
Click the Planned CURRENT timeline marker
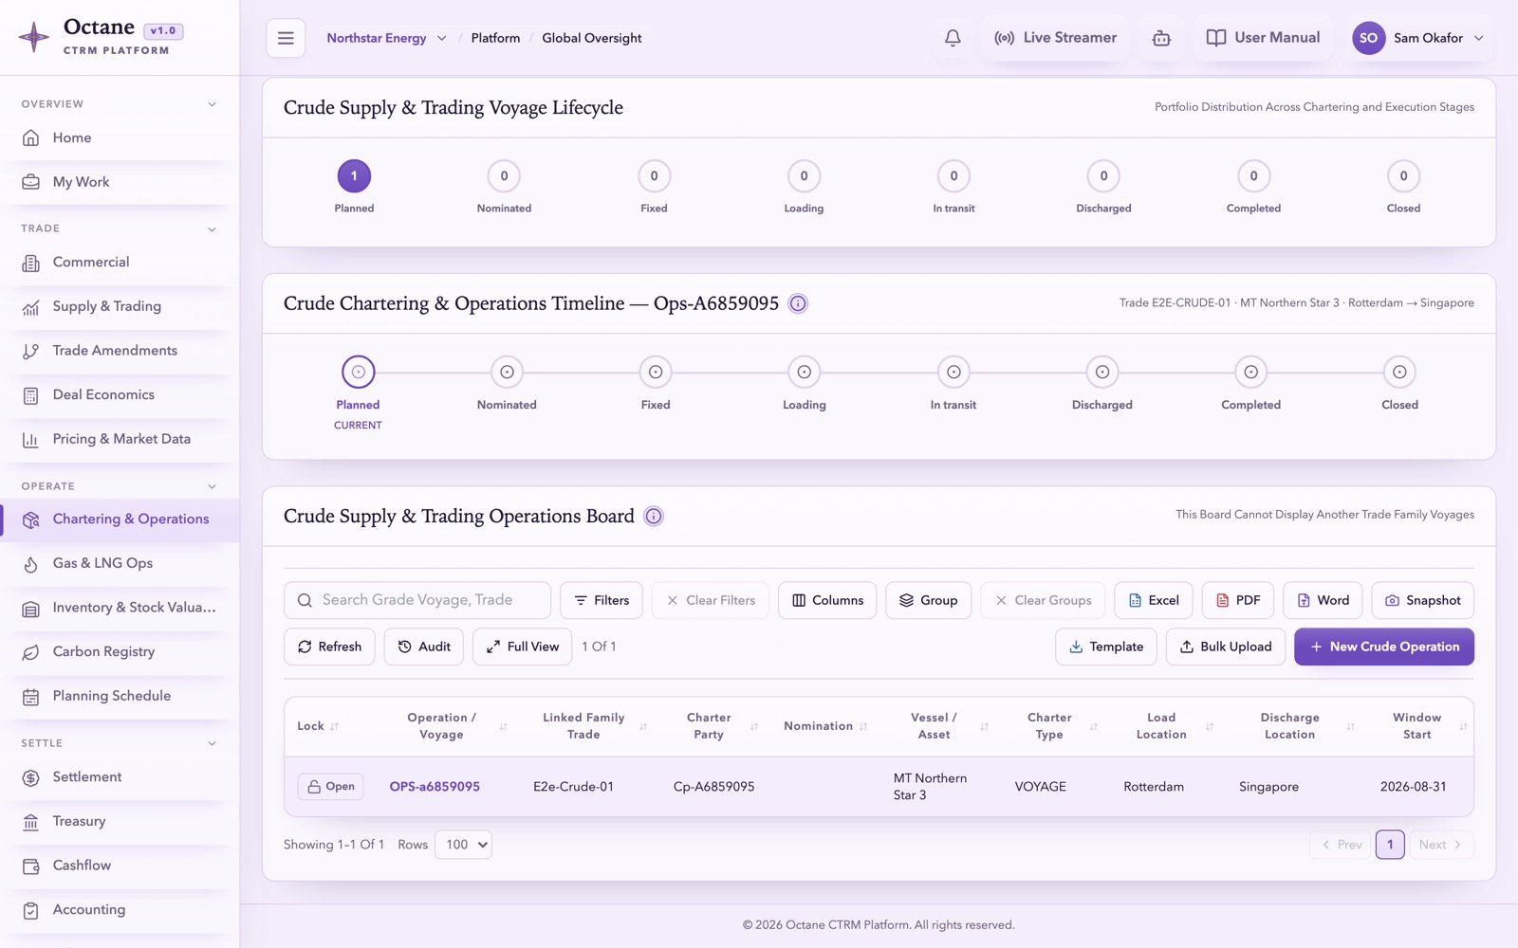coord(358,373)
